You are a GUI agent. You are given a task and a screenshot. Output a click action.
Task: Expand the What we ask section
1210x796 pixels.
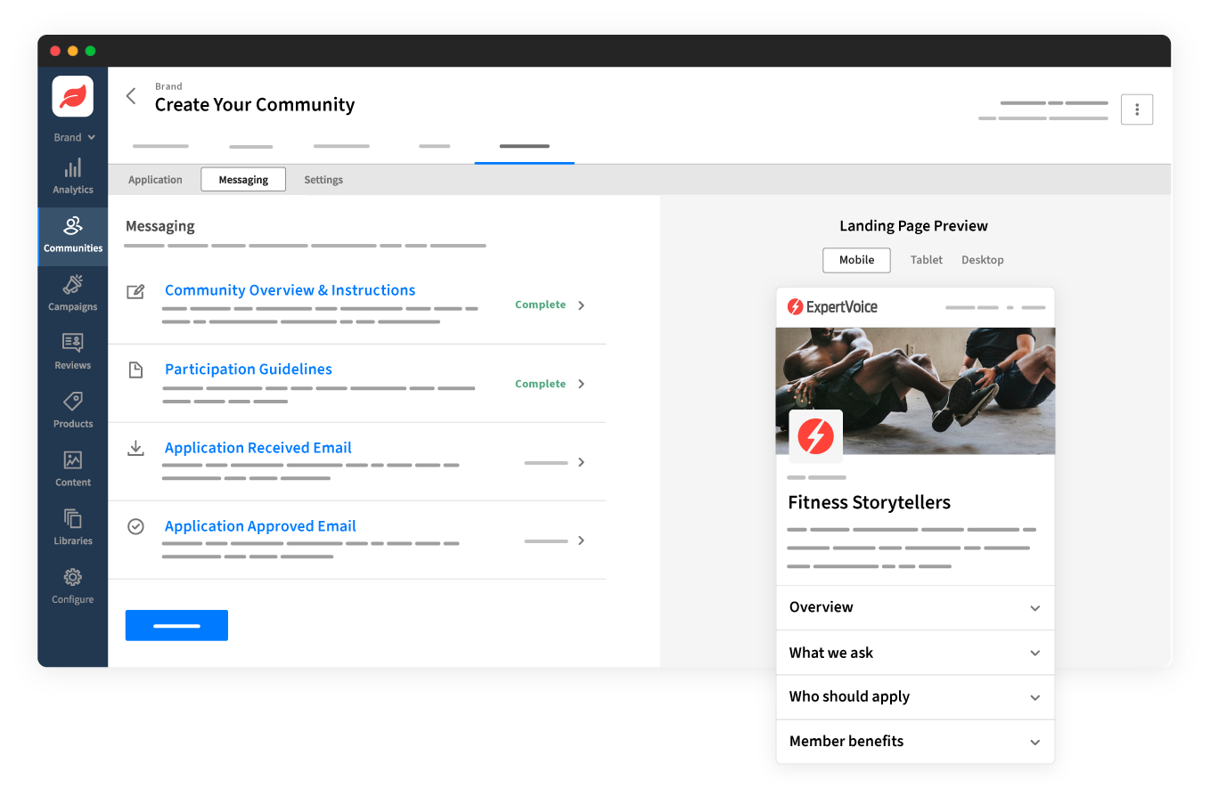click(x=915, y=653)
